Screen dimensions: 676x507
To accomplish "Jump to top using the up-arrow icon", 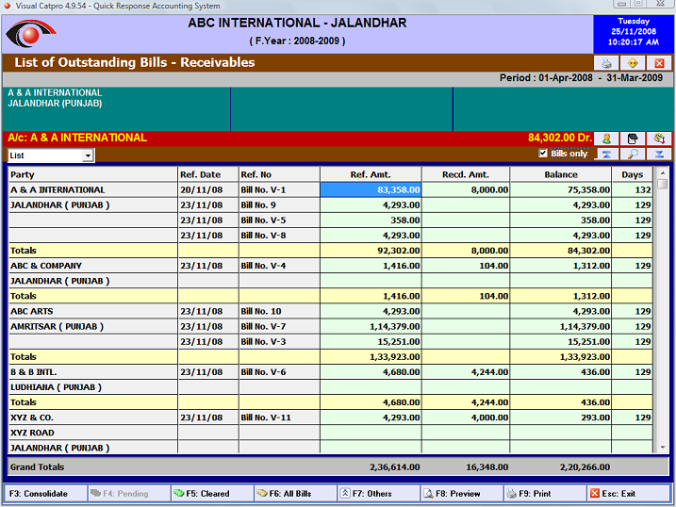I will (606, 155).
